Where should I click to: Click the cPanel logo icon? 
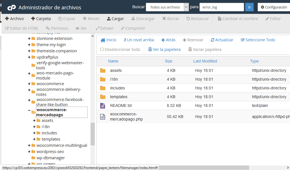coord(11,8)
